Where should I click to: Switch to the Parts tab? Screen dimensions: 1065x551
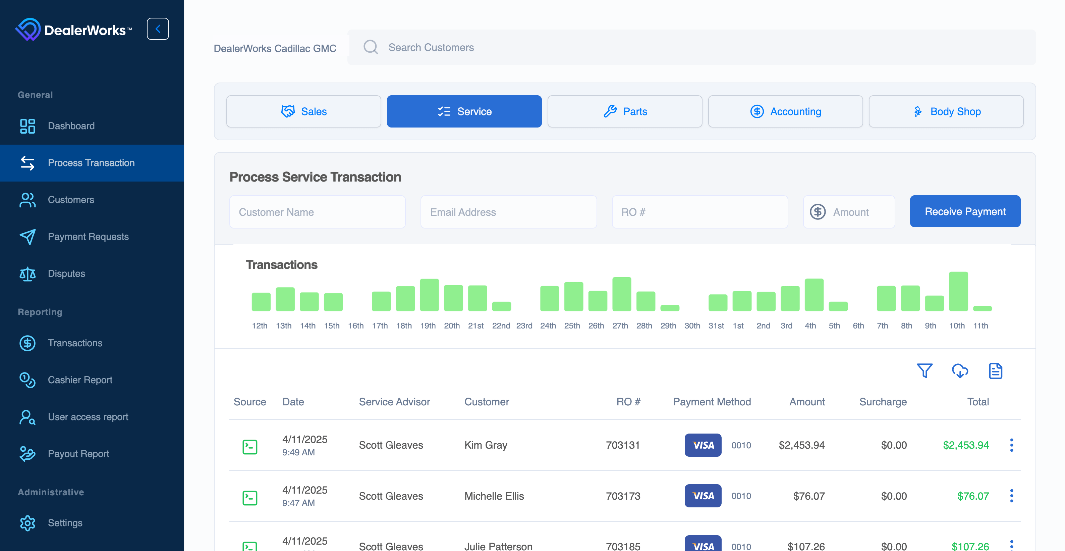624,111
